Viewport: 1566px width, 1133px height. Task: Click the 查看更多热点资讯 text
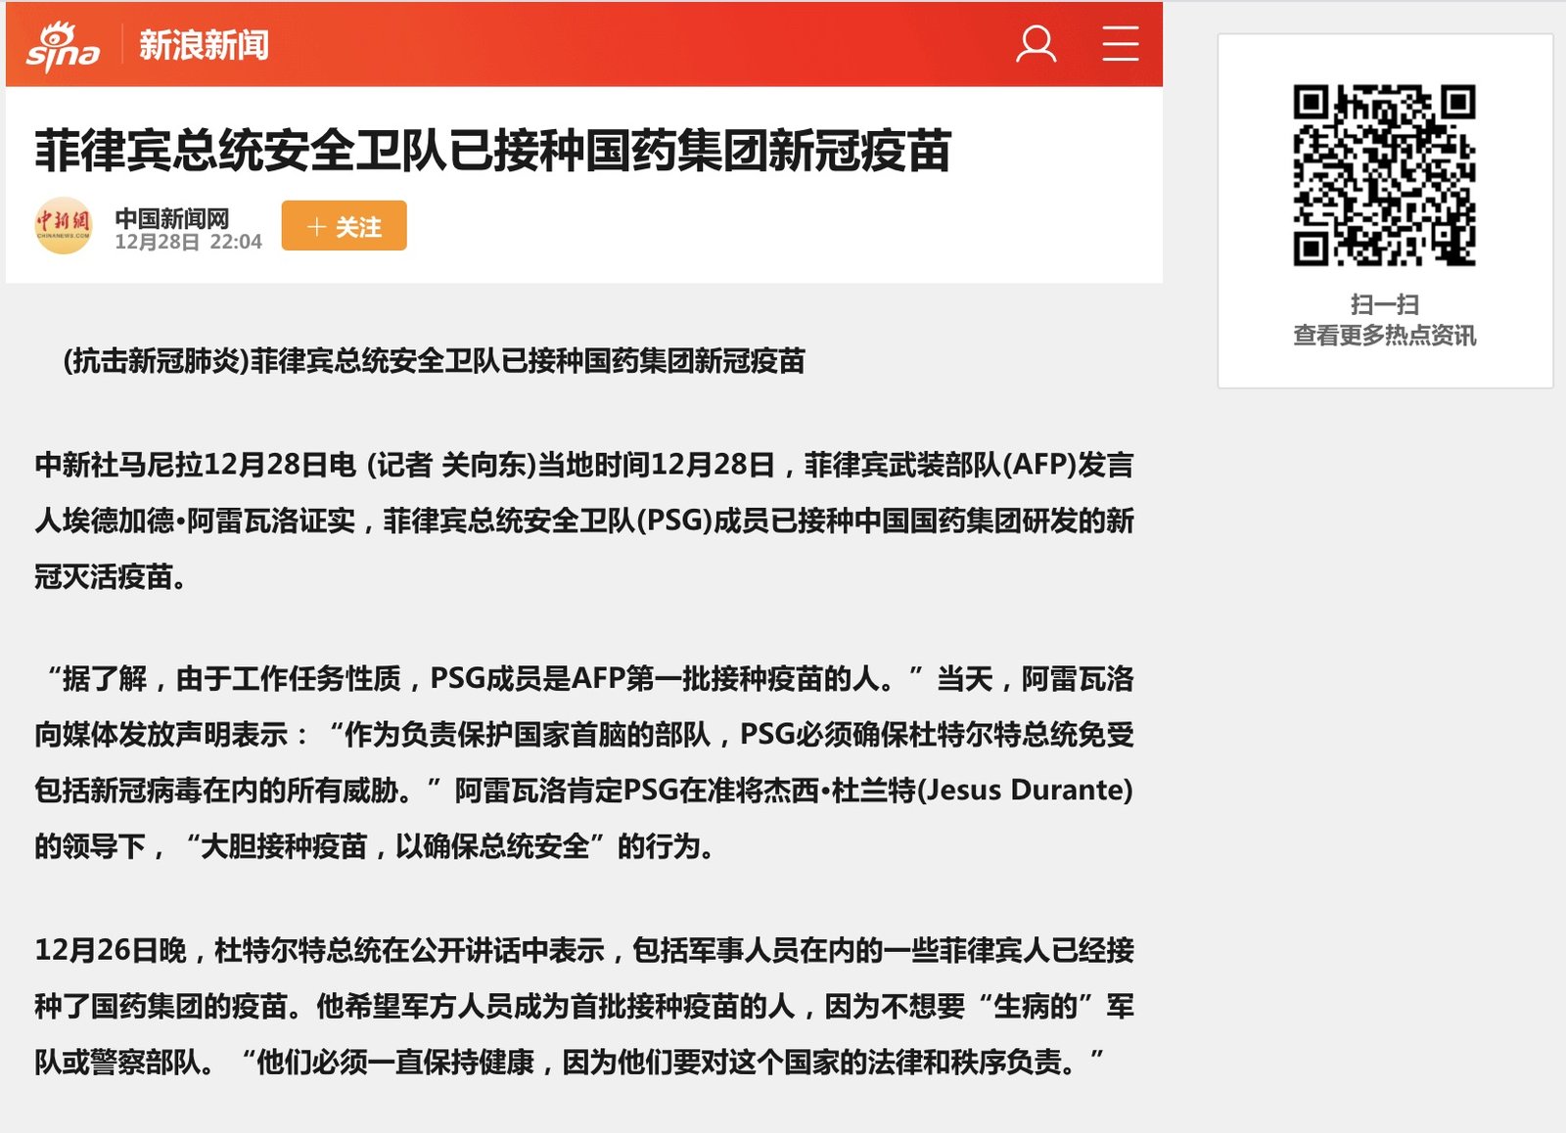pos(1384,336)
